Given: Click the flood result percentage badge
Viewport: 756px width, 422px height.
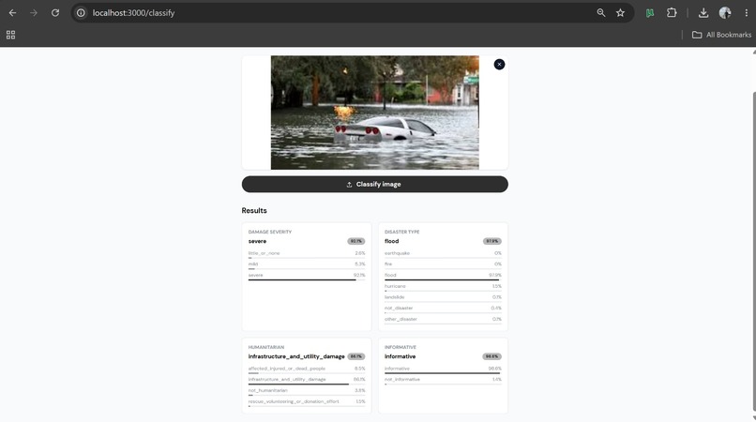Looking at the screenshot, I should point(492,241).
